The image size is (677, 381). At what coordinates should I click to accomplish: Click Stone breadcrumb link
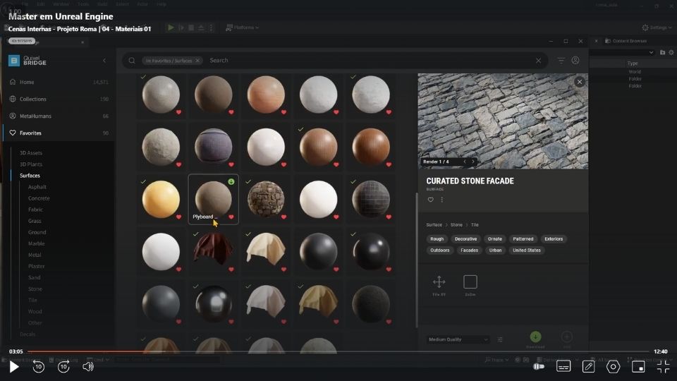tap(456, 225)
